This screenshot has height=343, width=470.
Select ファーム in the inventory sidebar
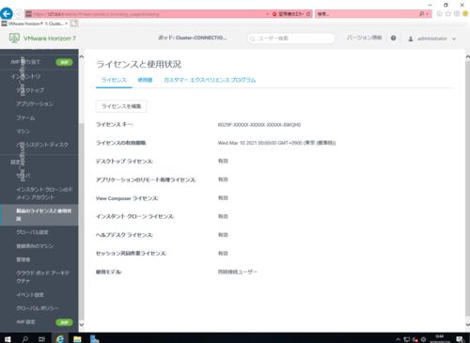tap(25, 117)
